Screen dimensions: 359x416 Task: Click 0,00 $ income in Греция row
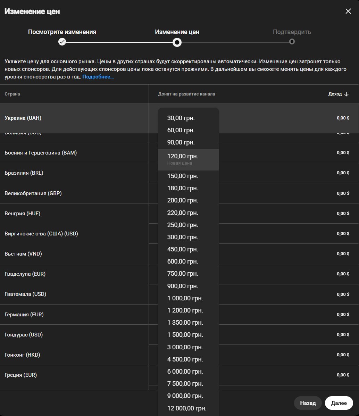click(x=343, y=375)
